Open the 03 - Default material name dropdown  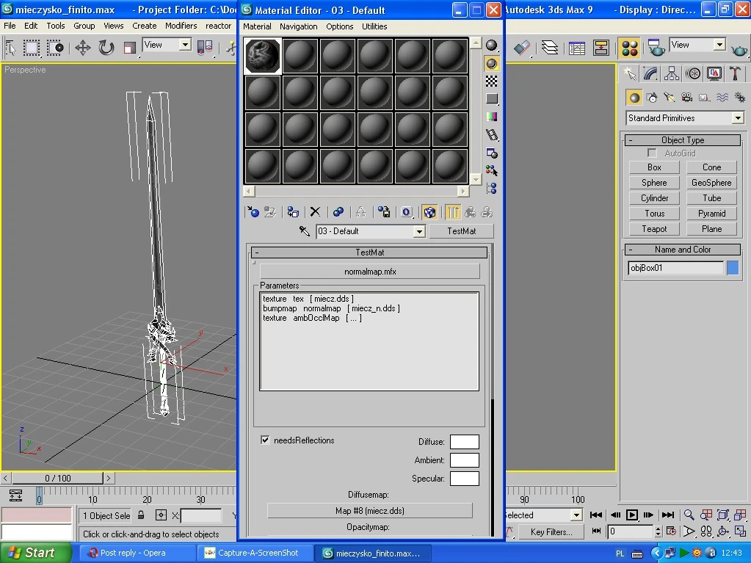[419, 231]
